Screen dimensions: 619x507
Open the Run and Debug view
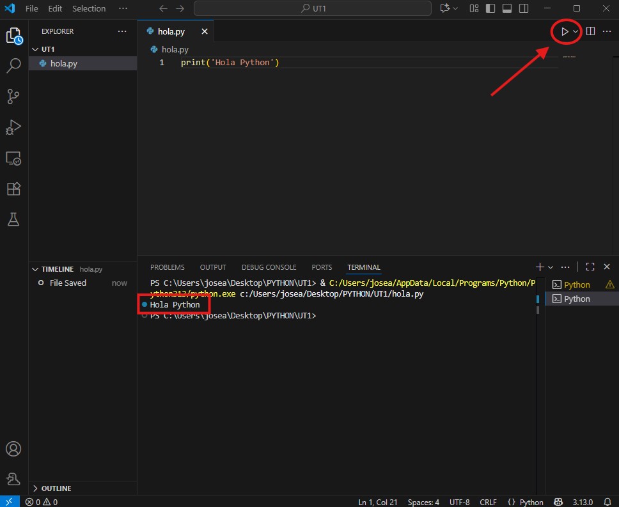click(14, 127)
